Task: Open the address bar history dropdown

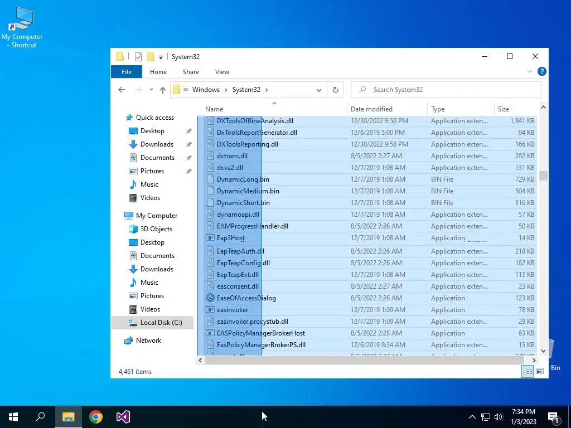Action: point(318,90)
